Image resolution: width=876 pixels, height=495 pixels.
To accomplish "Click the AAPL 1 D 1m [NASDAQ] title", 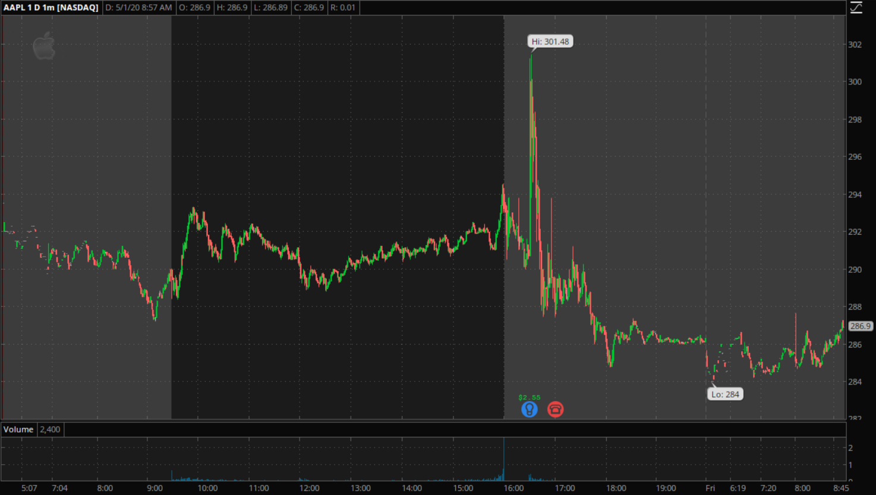I will (x=51, y=8).
